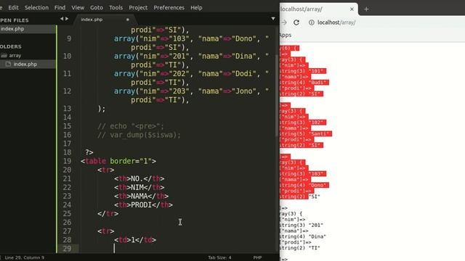
Task: Click the PHP closing tag ?> line
Action: point(89,152)
